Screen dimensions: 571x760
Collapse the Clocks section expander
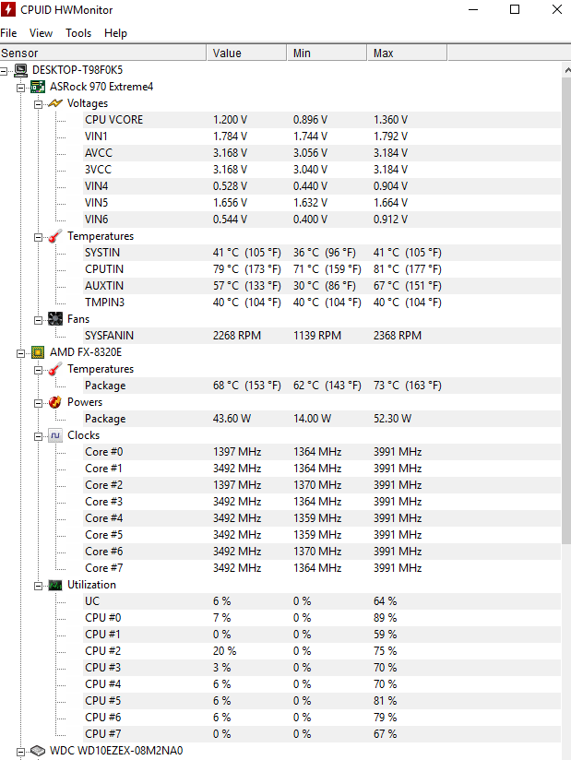(x=39, y=436)
